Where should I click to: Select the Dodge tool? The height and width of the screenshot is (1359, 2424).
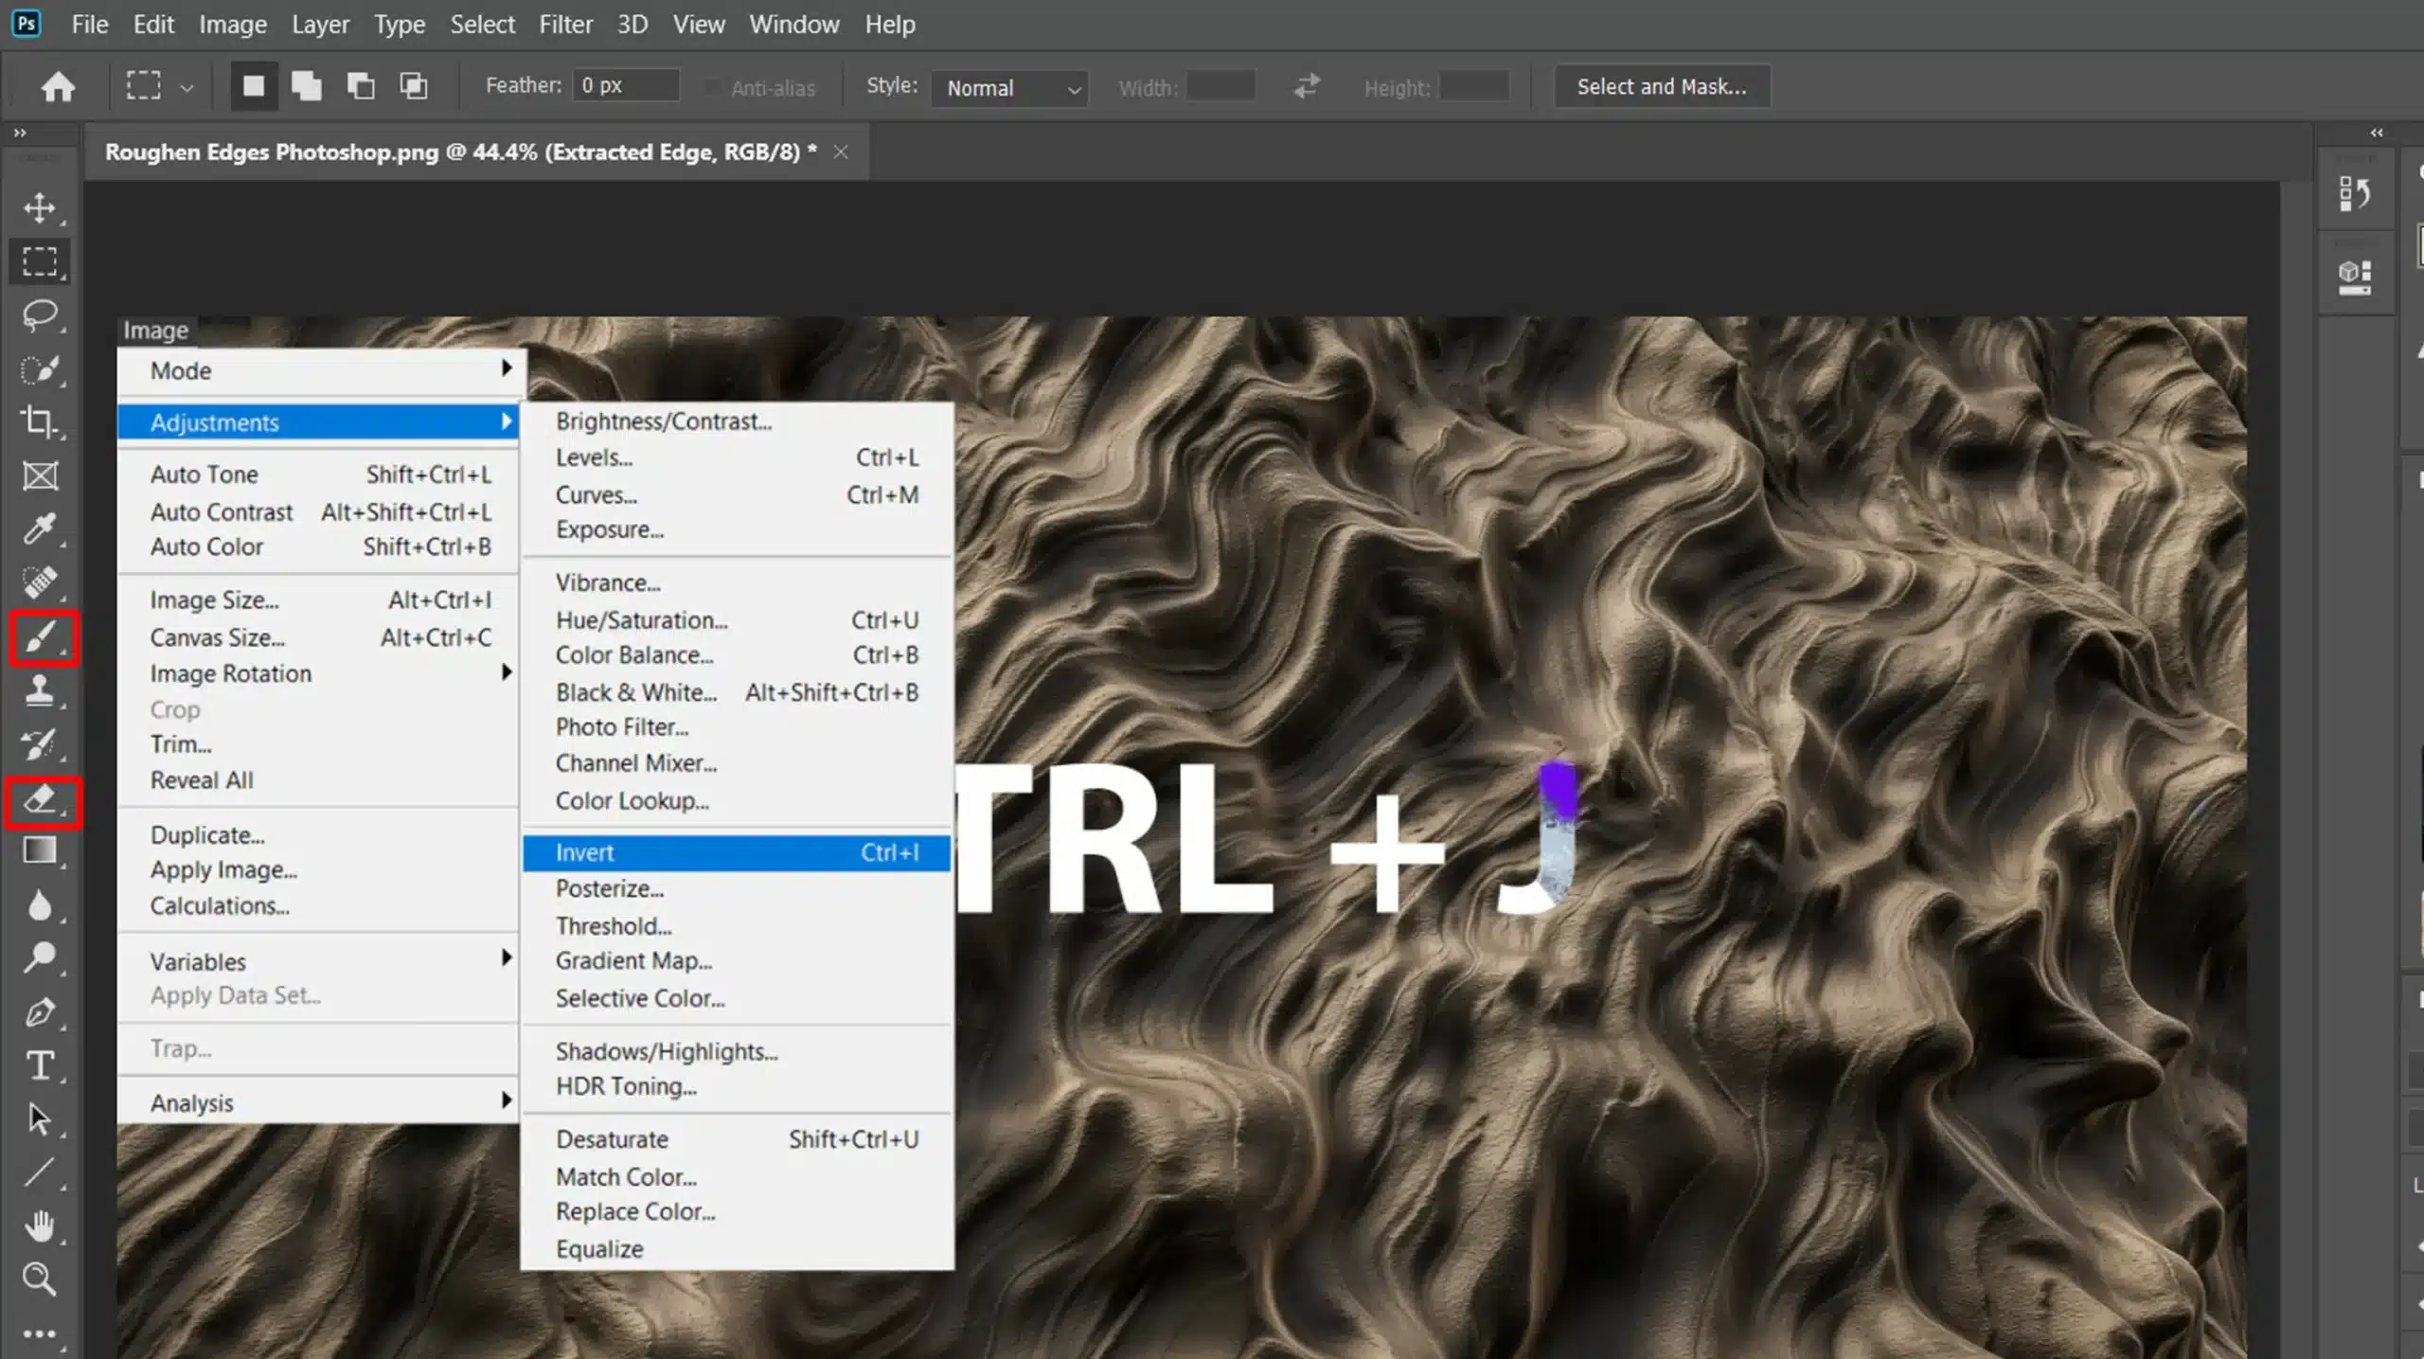(x=40, y=958)
